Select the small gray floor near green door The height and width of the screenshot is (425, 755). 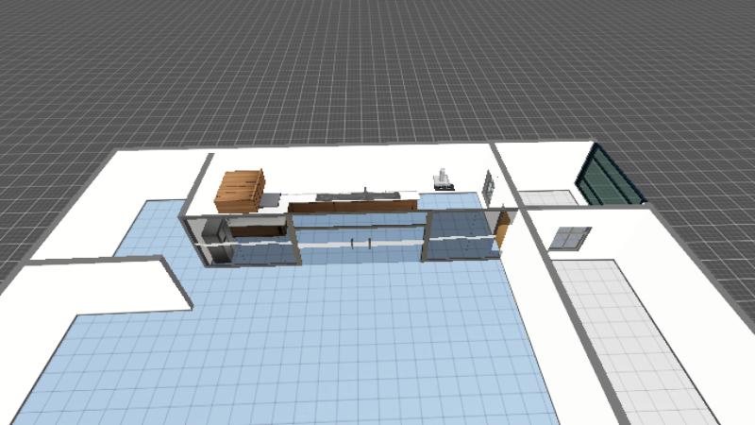[547, 197]
